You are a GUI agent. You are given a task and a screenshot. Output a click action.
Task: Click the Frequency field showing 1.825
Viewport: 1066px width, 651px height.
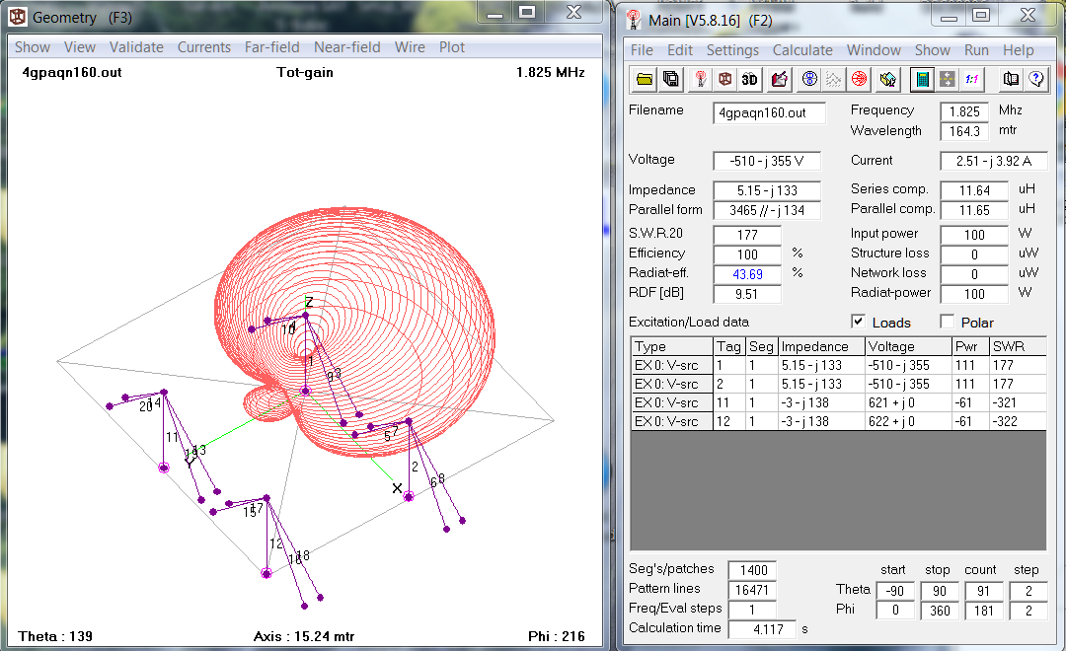coord(964,111)
